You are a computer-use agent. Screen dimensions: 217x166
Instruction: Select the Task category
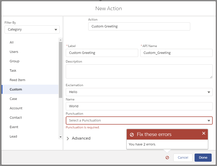coord(30,70)
